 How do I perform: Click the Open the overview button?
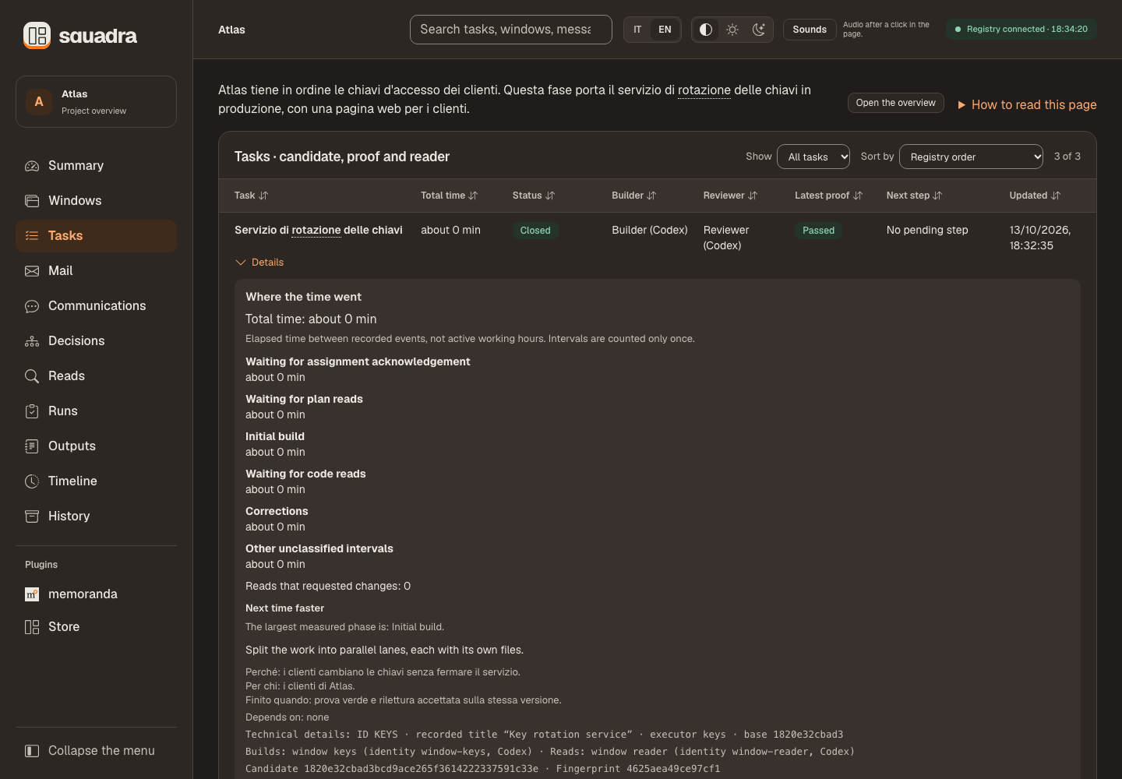click(x=896, y=103)
